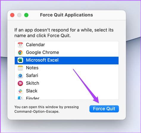
Task: Click the Force Quit Applications title bar
Action: tap(67, 15)
